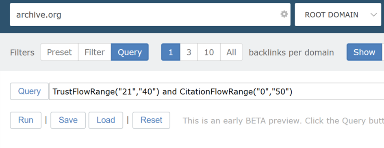The height and width of the screenshot is (148, 384).
Task: Click the early BETA preview notice text
Action: pyautogui.click(x=283, y=121)
